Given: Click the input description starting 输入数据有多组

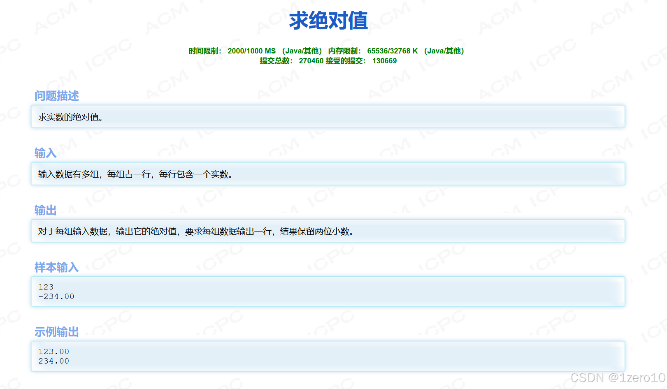Looking at the screenshot, I should [135, 174].
